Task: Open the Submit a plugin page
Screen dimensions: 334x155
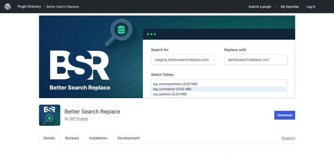Action: click(x=260, y=6)
